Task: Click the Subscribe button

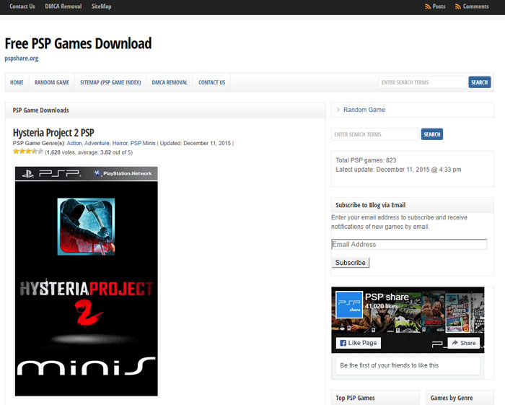Action: pyautogui.click(x=351, y=263)
